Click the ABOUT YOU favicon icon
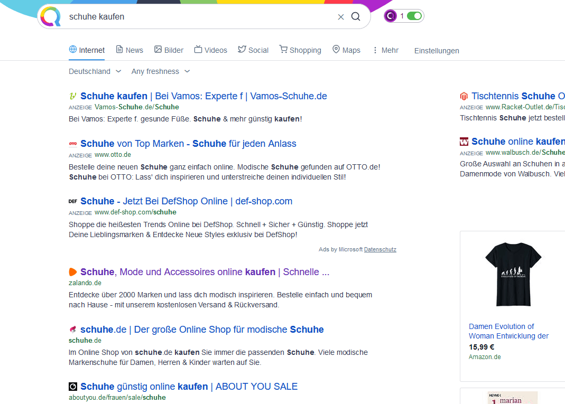Viewport: 565px width, 404px height. coord(73,387)
